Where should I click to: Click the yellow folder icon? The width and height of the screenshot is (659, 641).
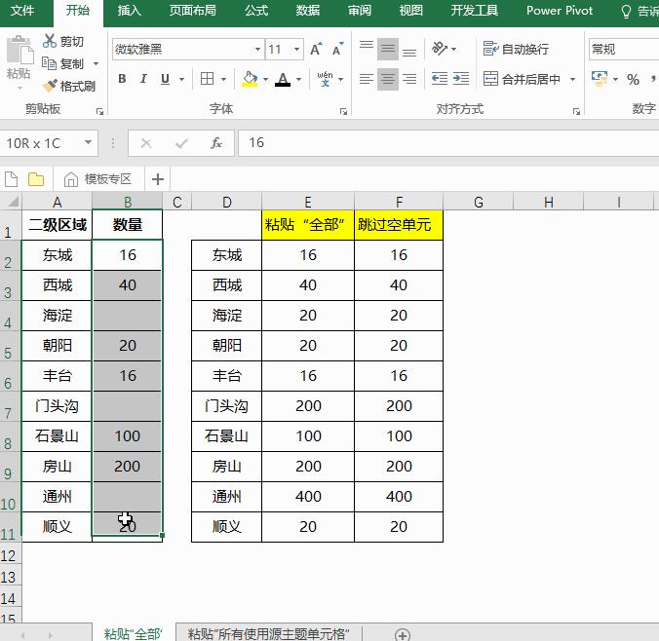(x=36, y=179)
